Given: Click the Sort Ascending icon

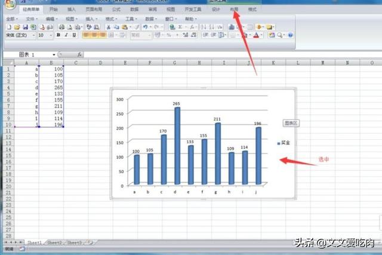Looking at the screenshot, I should (204, 27).
